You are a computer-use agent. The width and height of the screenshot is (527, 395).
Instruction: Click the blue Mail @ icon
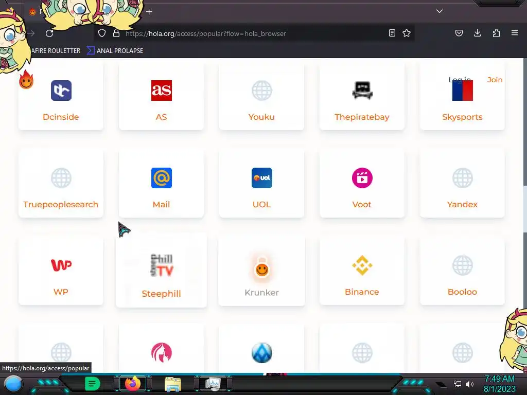coord(161,177)
